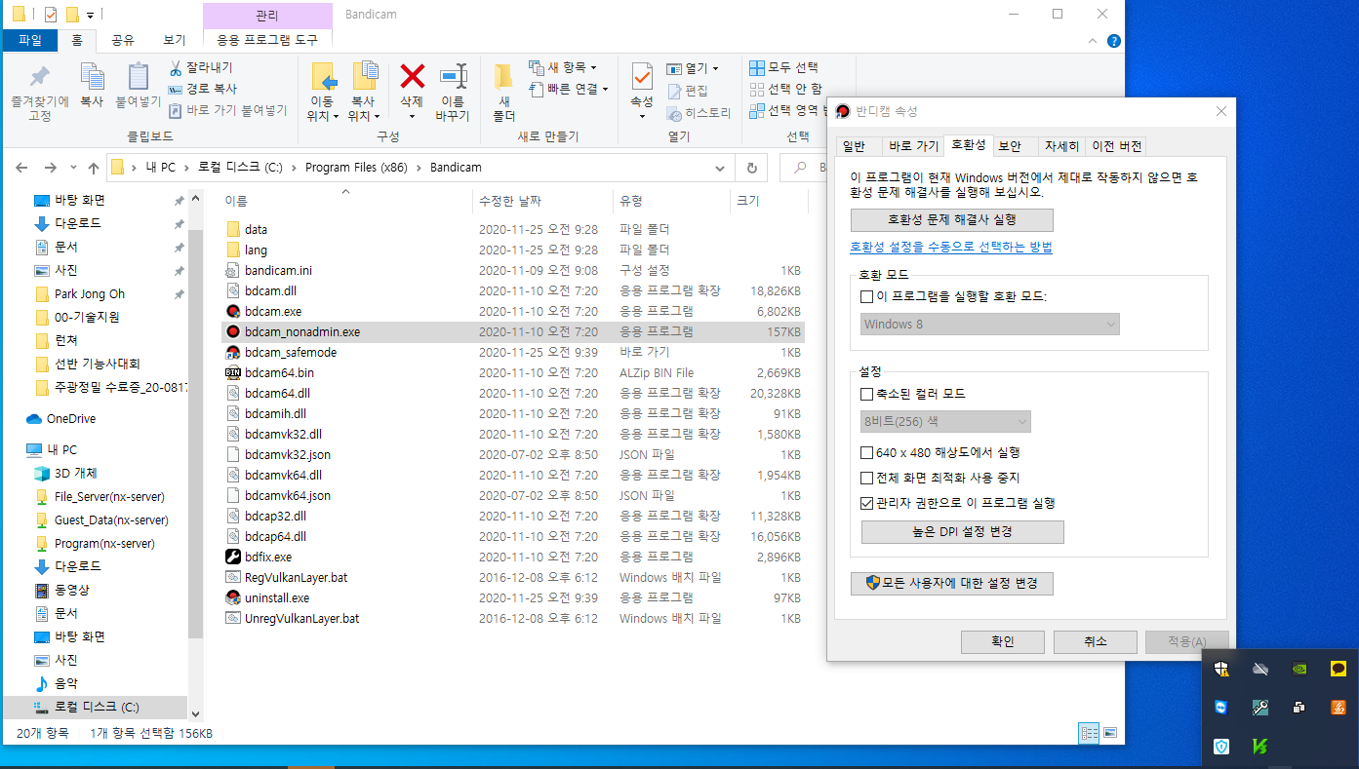The image size is (1359, 769).
Task: Sort files by 수정한 날짜 column header
Action: tap(542, 200)
